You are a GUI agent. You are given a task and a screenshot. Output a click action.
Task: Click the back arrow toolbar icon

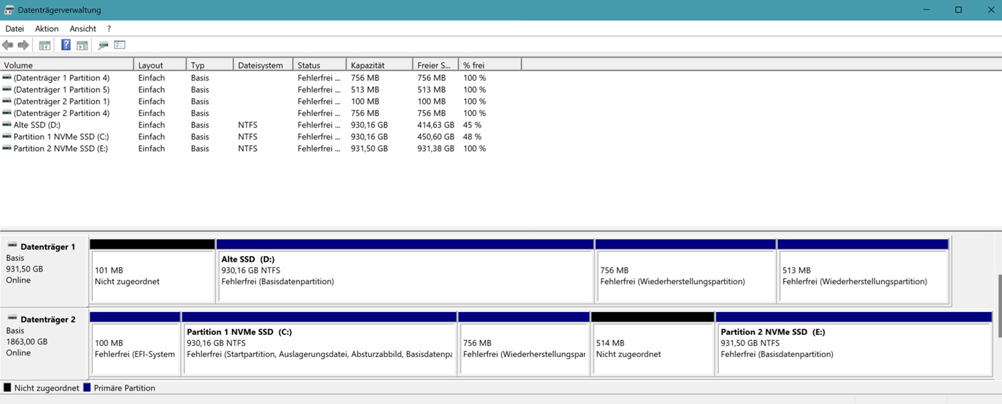tap(8, 45)
